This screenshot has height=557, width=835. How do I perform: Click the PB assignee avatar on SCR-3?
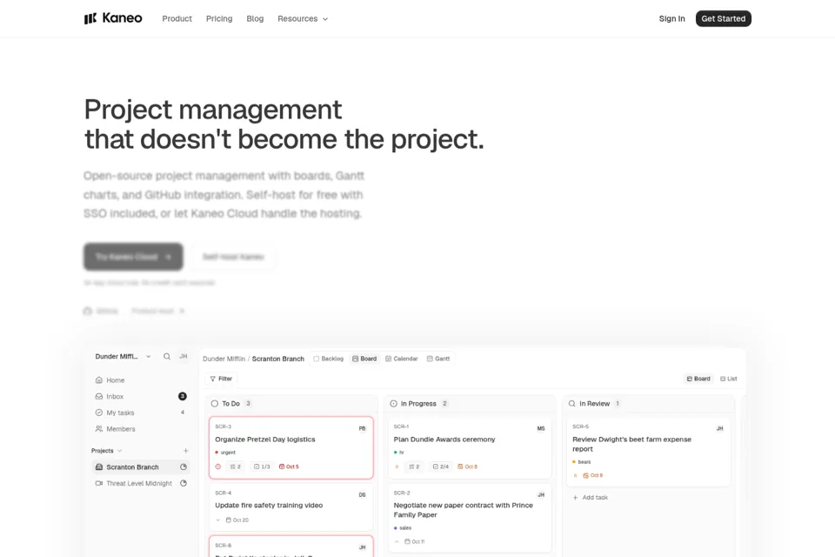pyautogui.click(x=362, y=428)
